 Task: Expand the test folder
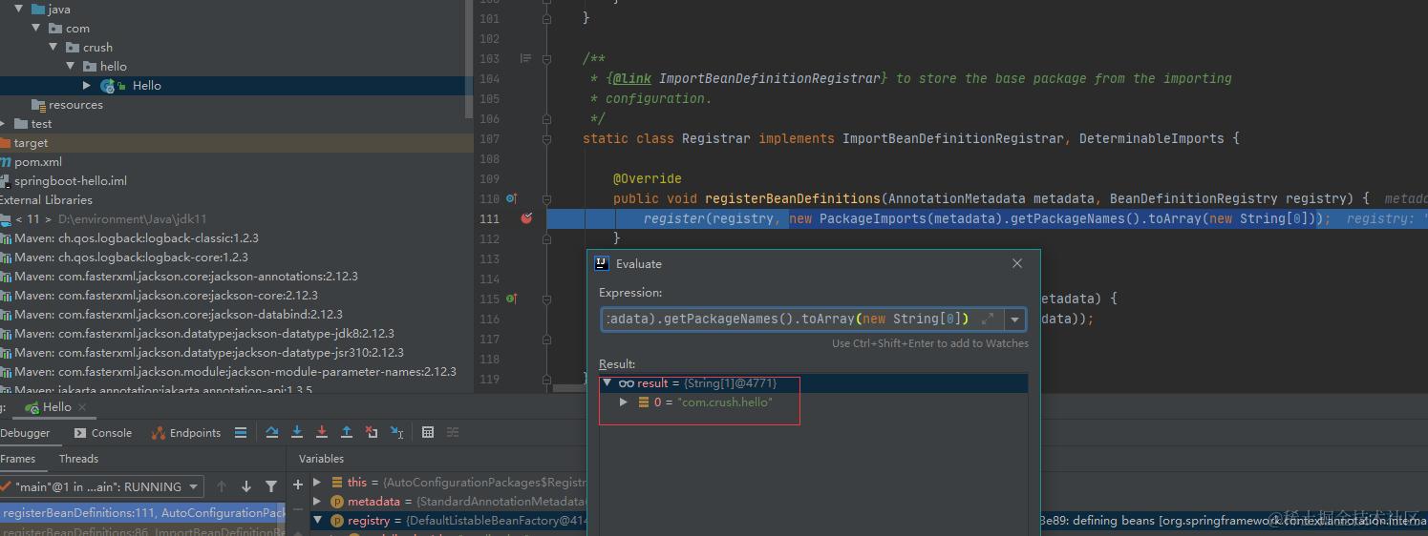coord(3,123)
